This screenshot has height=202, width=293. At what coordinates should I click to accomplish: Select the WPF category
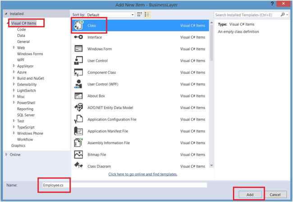21,60
